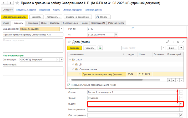Click the blue question mark next to Рег. №
Viewport: 188px width, 118px height.
133,28
